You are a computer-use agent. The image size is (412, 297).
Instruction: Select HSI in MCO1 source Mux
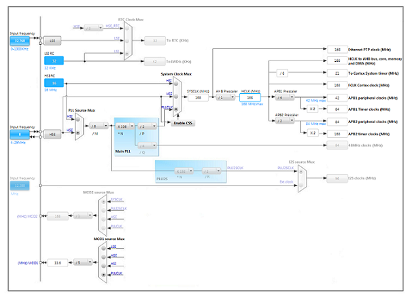tap(103, 266)
